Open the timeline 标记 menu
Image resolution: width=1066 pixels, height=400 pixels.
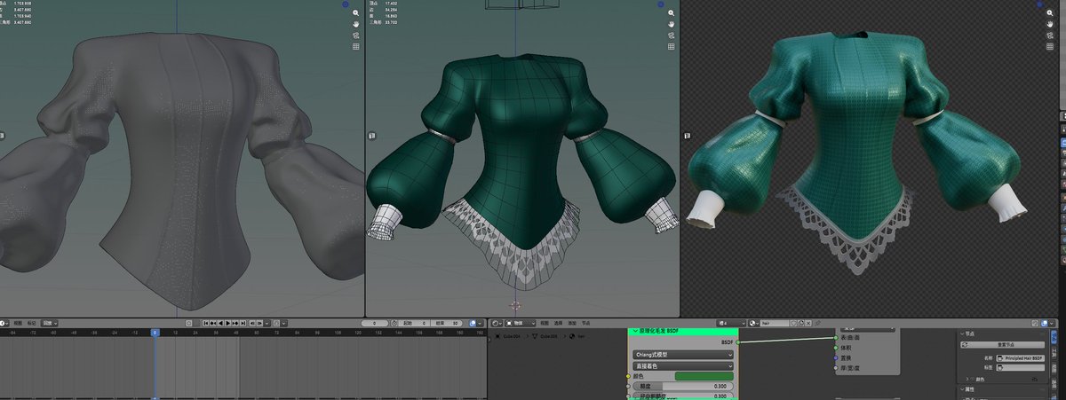tap(31, 323)
